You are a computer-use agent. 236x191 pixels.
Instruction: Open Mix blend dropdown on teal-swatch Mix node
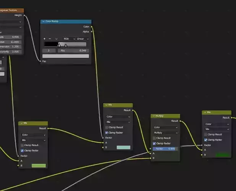click(x=118, y=122)
